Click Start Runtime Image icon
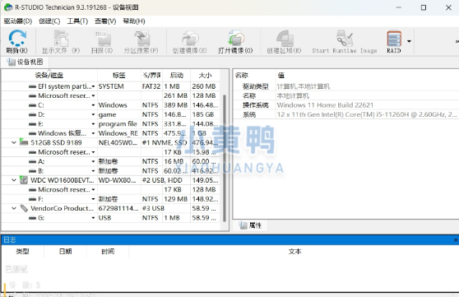The width and height of the screenshot is (459, 297). [x=345, y=38]
